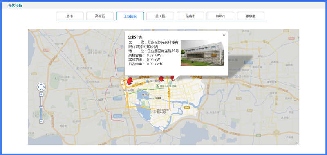The width and height of the screenshot is (327, 155).
Task: Select the 常熟市 tab
Action: point(220,16)
